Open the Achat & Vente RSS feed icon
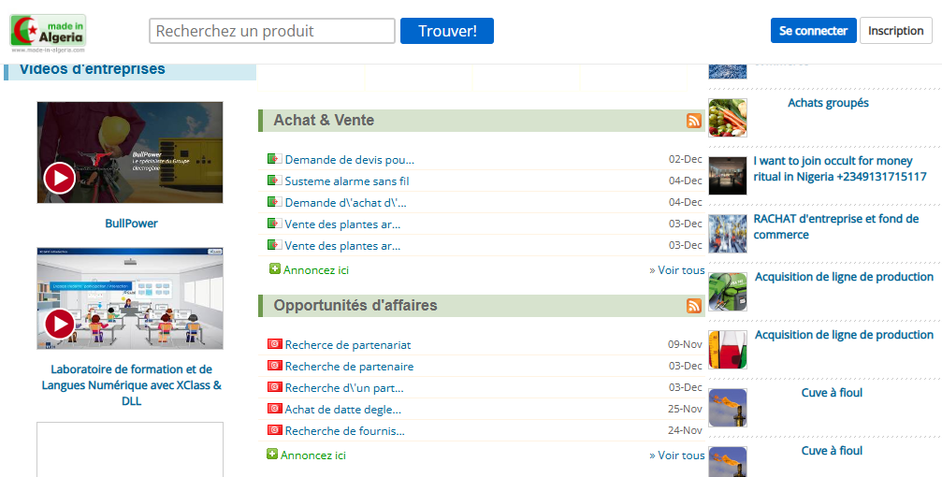942x477 pixels. [x=694, y=121]
